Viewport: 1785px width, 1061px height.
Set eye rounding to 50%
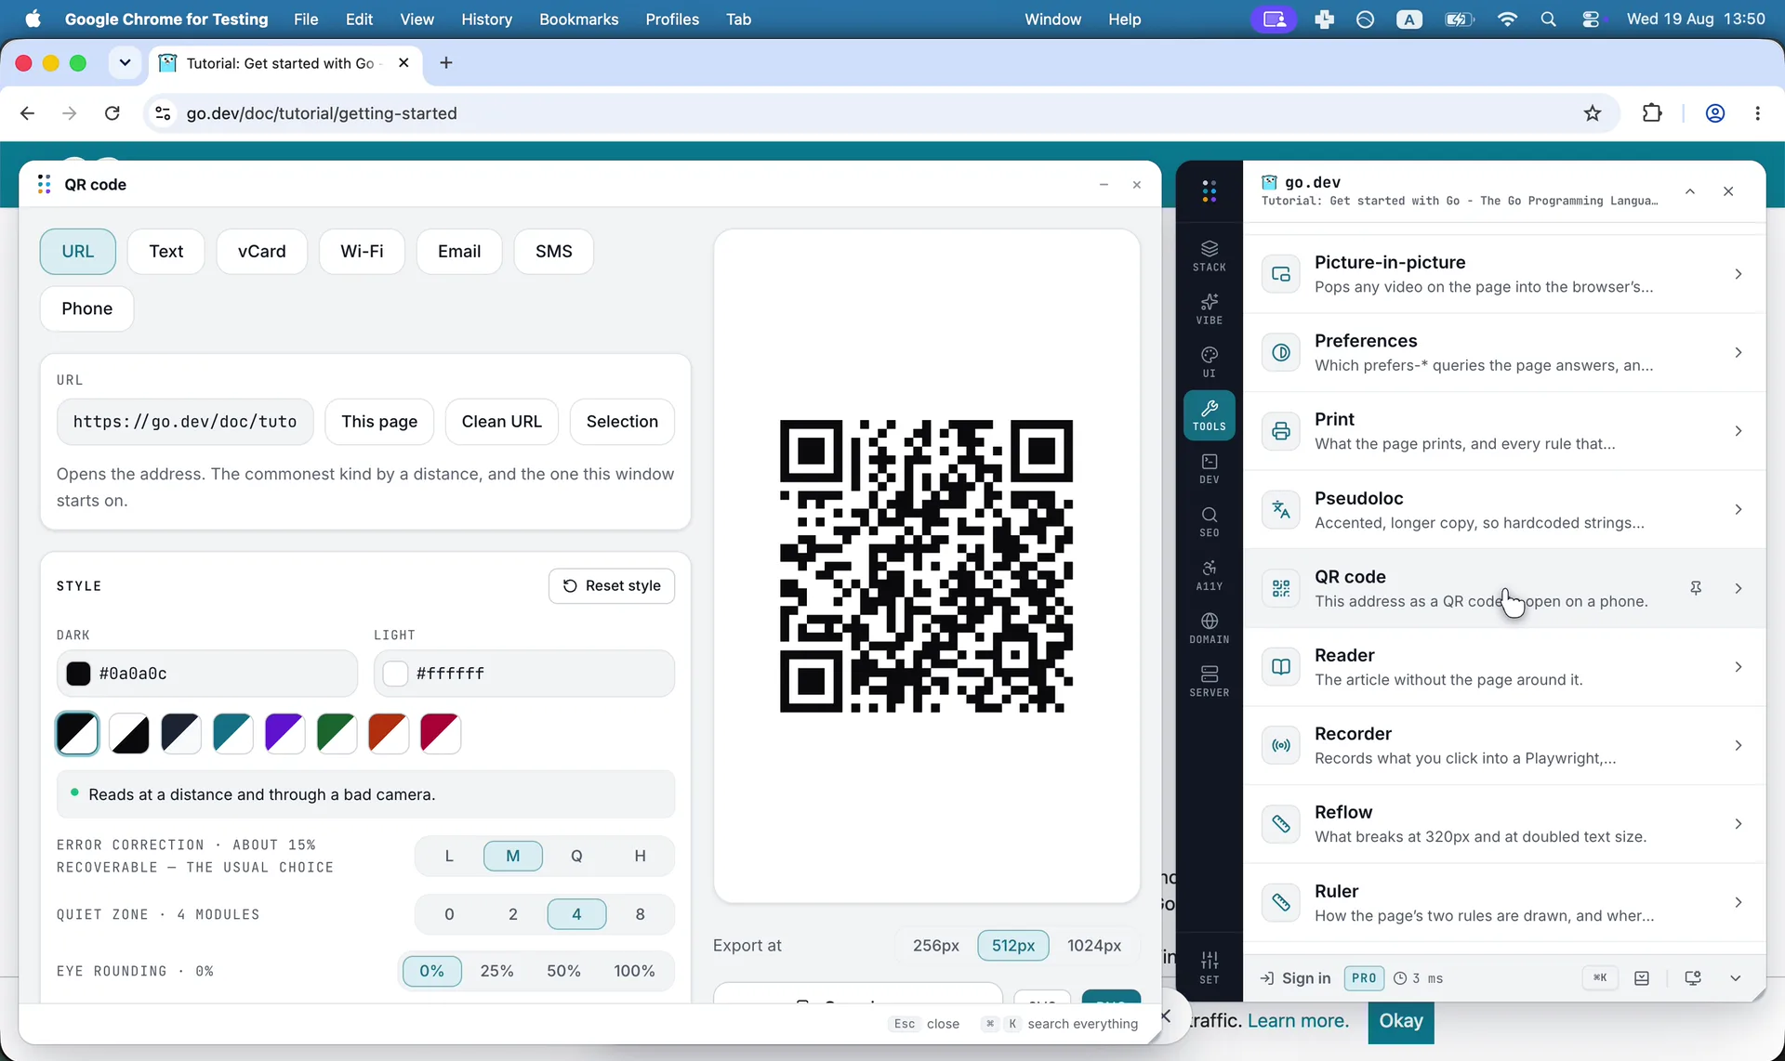[x=563, y=971]
